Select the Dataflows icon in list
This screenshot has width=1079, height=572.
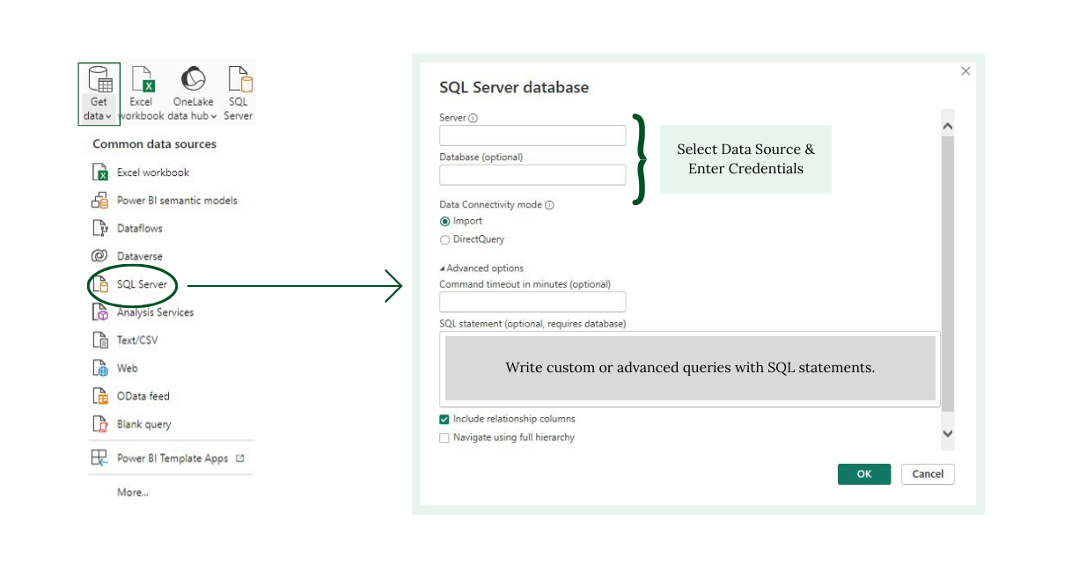click(x=99, y=228)
